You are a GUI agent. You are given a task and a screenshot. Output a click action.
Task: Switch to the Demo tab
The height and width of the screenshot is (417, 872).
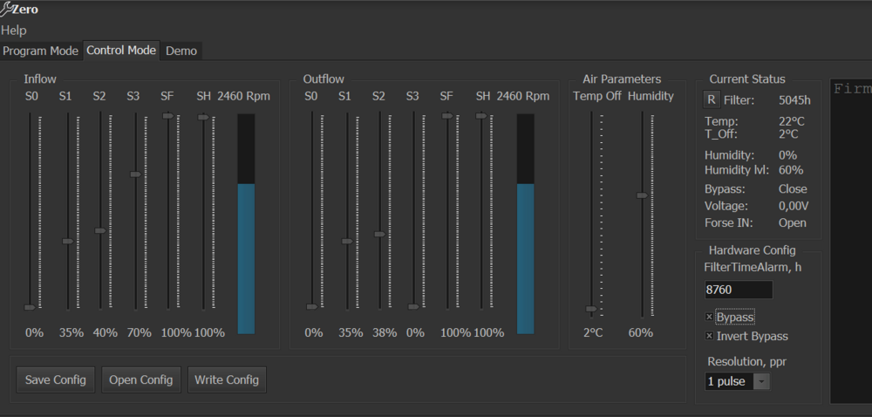tap(181, 51)
